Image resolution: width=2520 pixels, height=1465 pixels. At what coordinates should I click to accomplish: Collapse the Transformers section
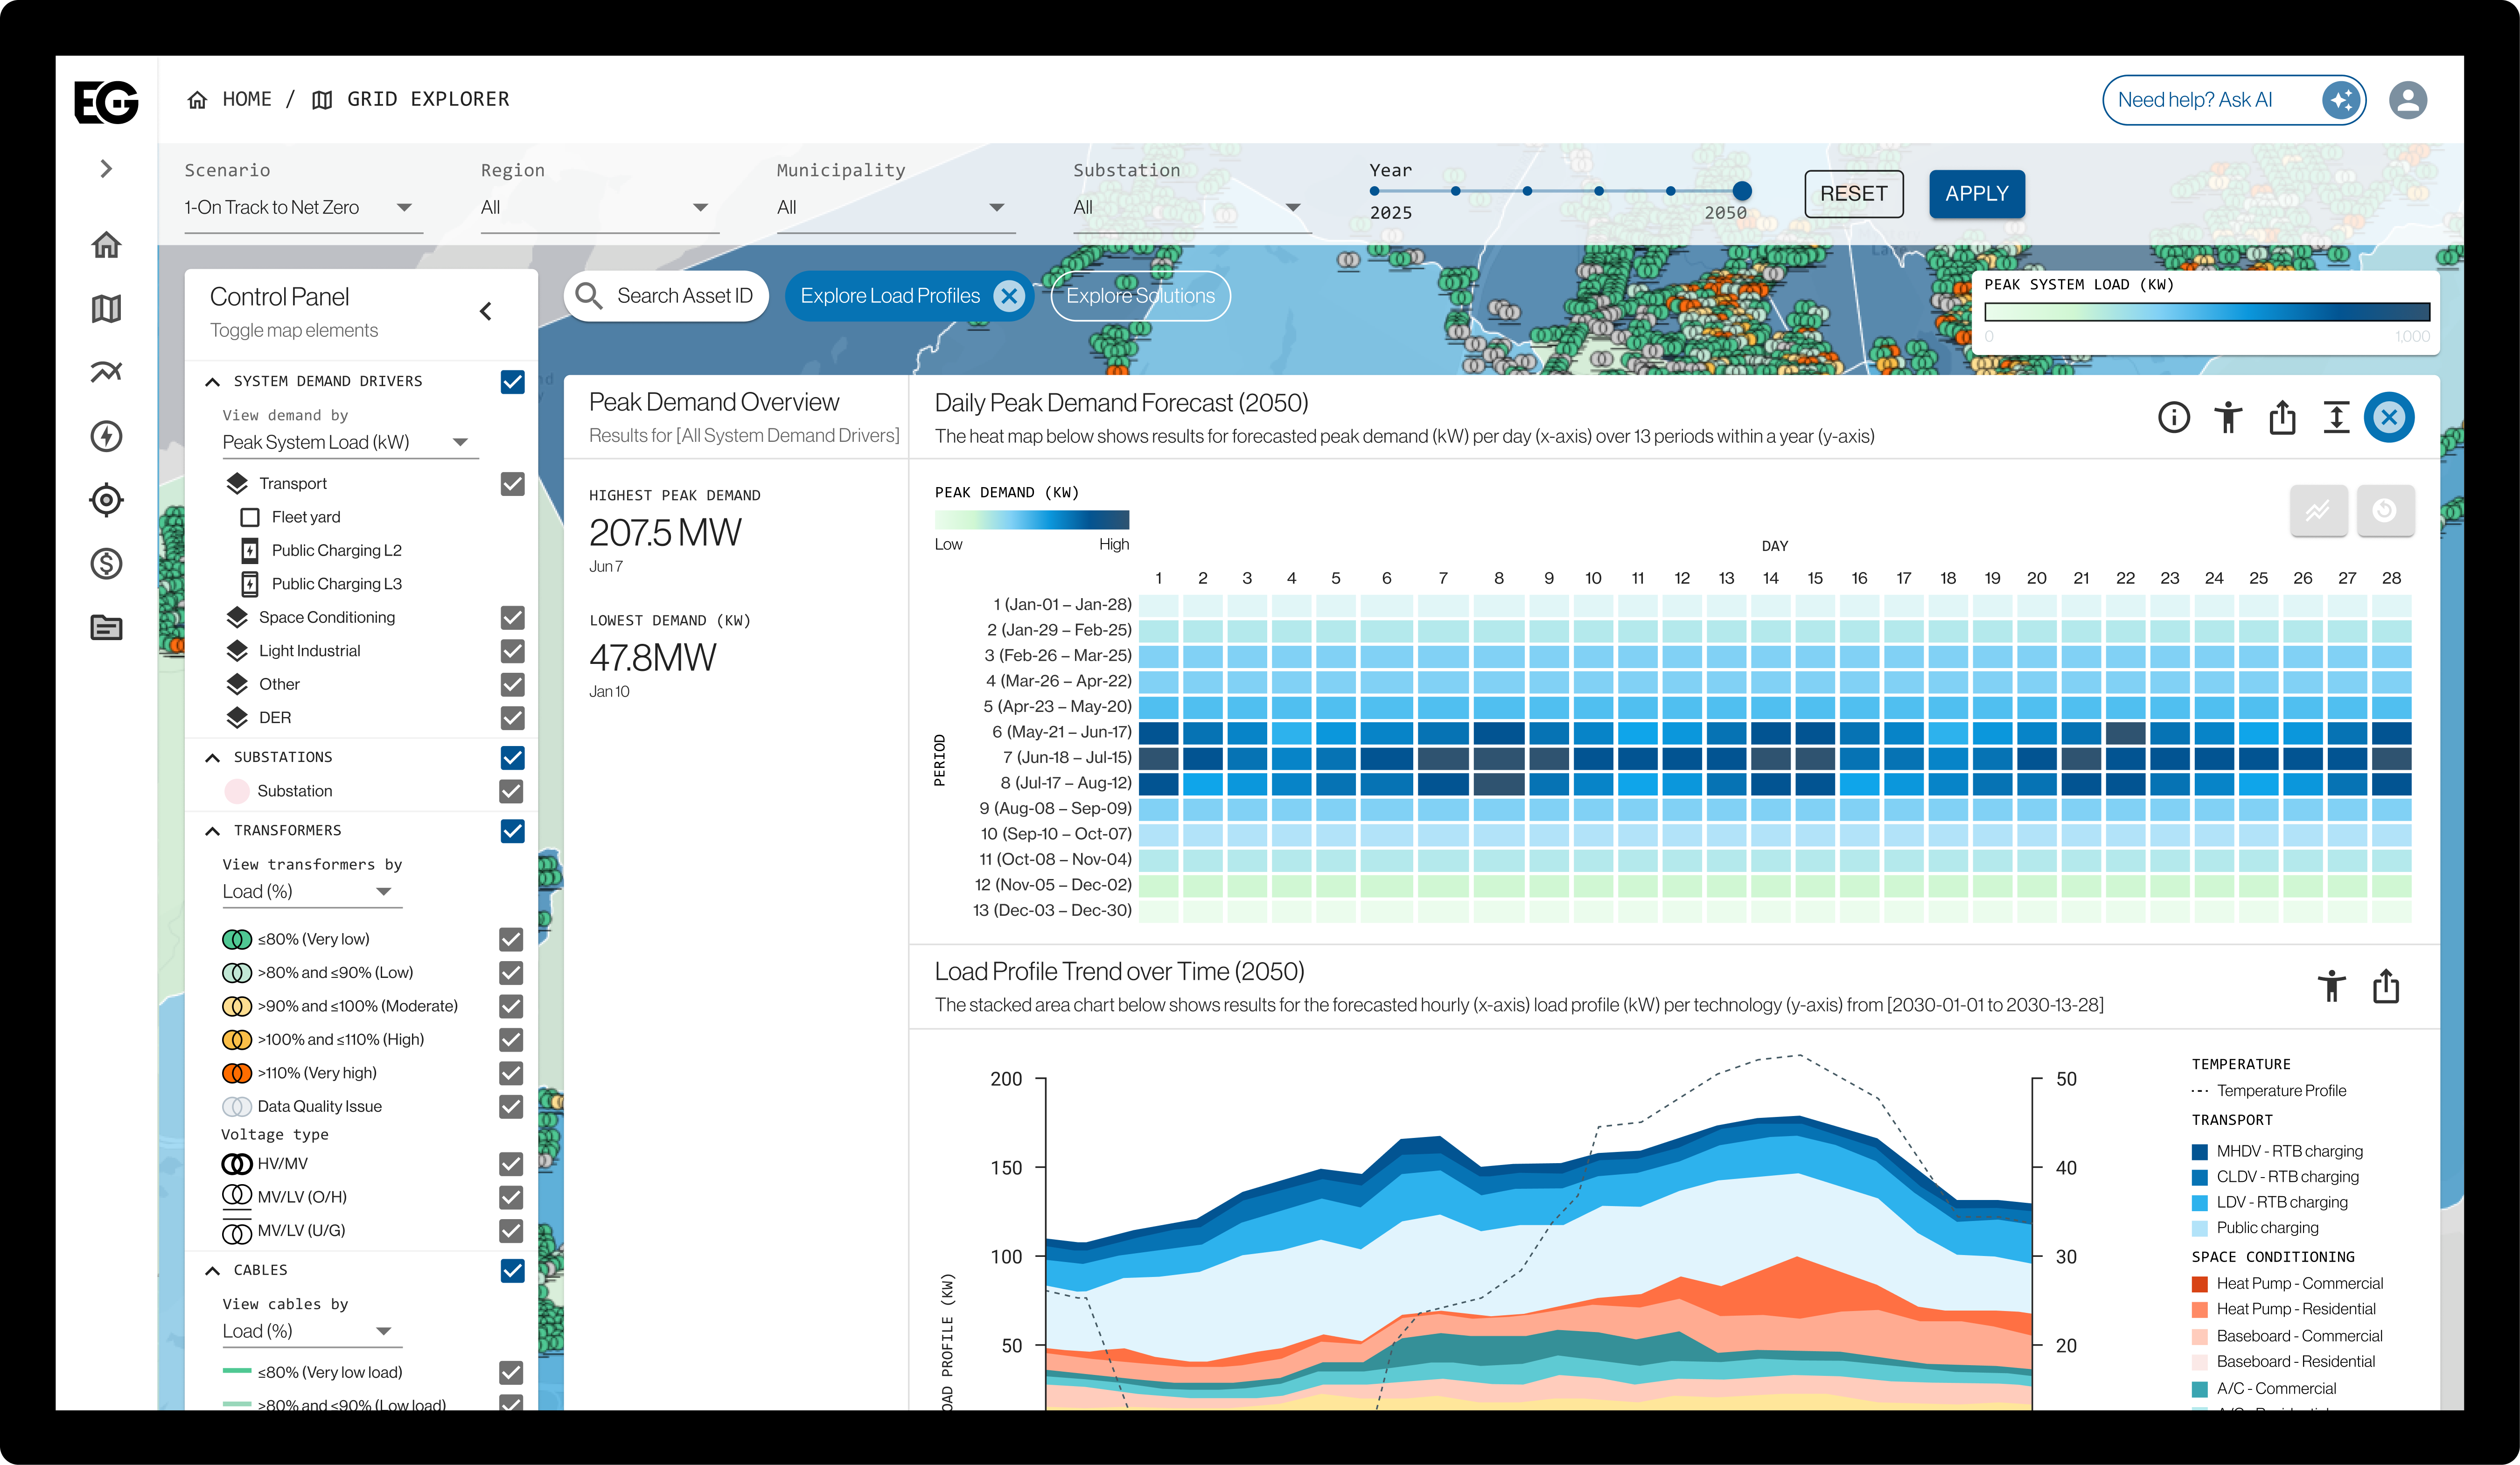(x=212, y=831)
